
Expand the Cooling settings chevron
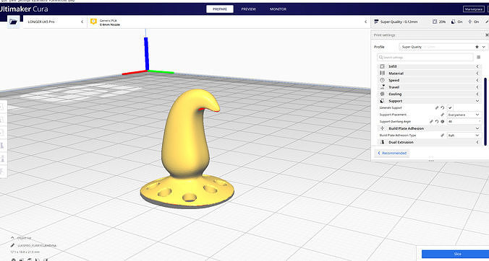[477, 94]
